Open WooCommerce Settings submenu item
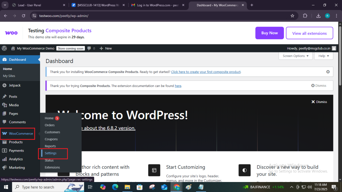The height and width of the screenshot is (192, 342). (51, 153)
